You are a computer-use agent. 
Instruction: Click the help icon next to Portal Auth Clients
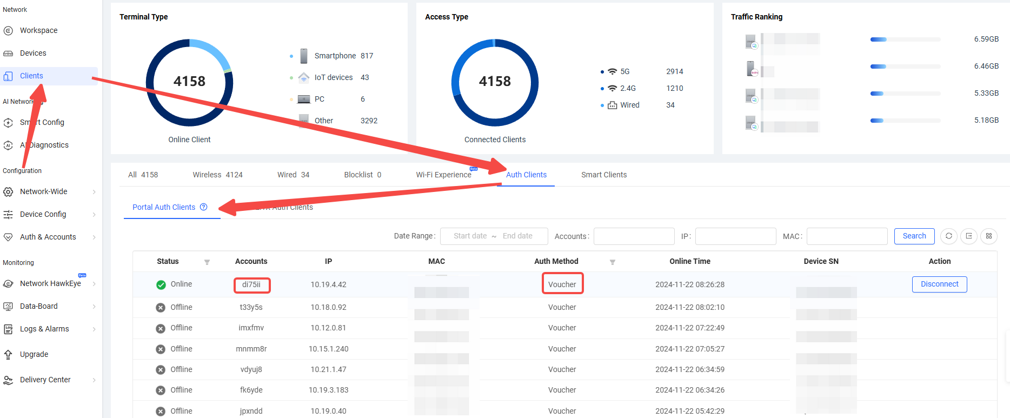click(204, 207)
